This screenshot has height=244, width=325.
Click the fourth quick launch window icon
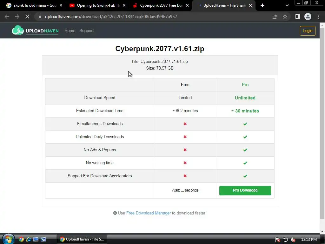coord(43,239)
